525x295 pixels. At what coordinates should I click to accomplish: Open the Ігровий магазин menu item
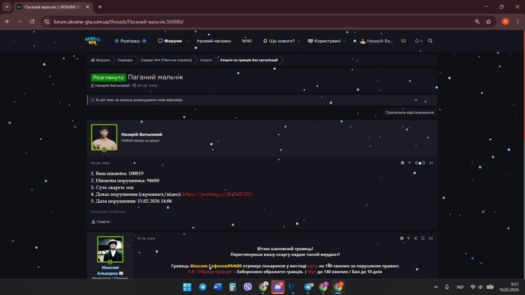[214, 41]
